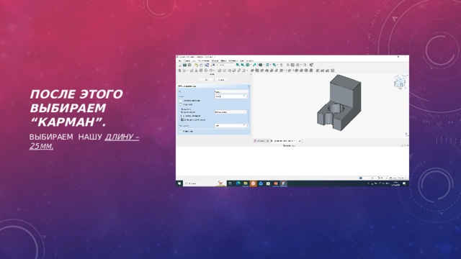Viewport: 461px width, 259px height.
Task: Open the Windows Start menu
Action: click(x=179, y=183)
